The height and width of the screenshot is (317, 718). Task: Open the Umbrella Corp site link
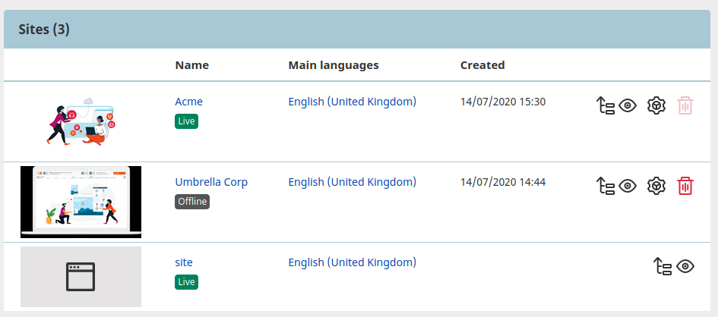click(x=211, y=182)
